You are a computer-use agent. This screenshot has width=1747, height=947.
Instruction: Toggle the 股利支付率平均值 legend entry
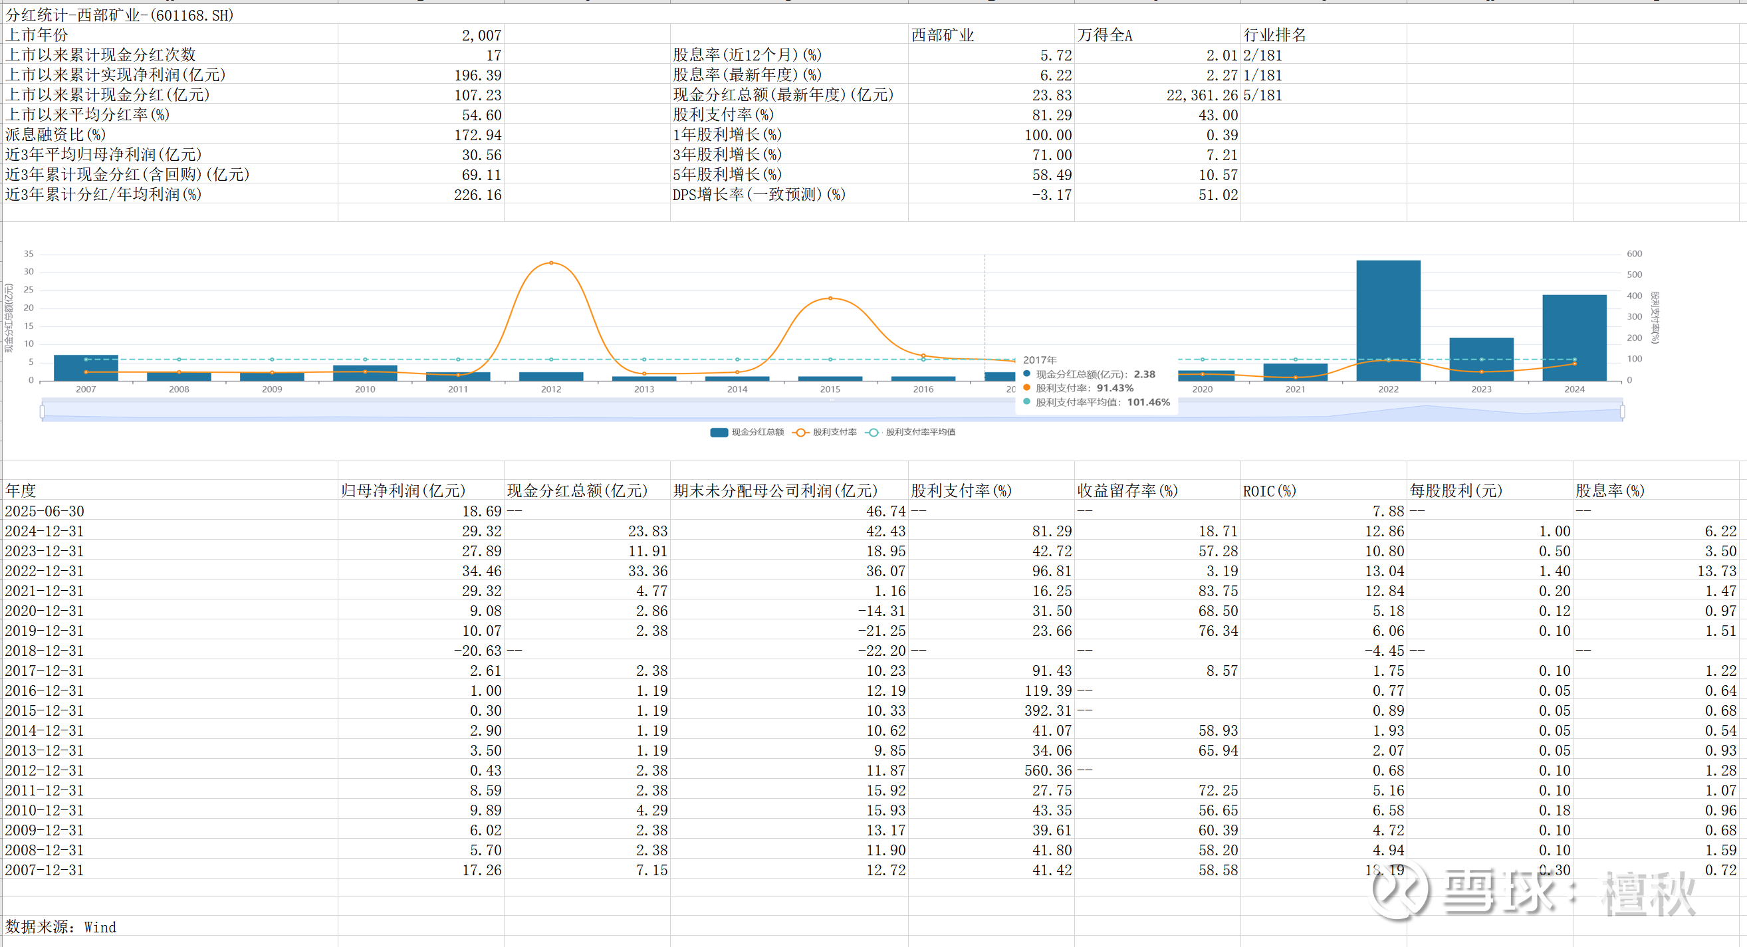point(911,433)
